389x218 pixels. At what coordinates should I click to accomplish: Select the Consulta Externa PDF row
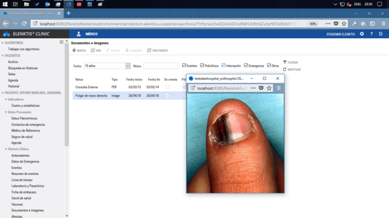[86, 87]
